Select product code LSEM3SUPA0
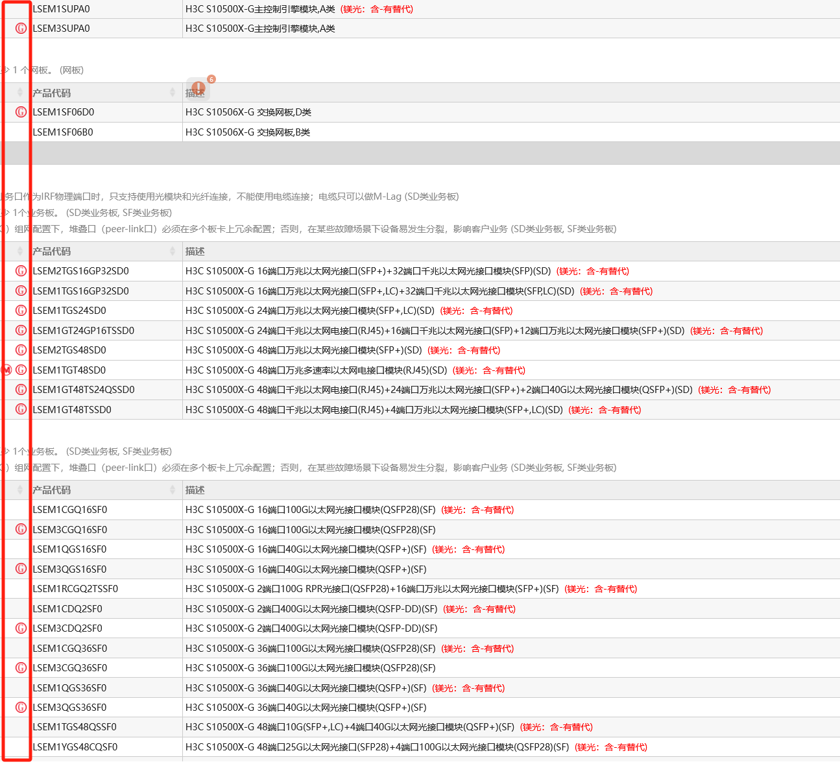The width and height of the screenshot is (840, 764). tap(62, 29)
